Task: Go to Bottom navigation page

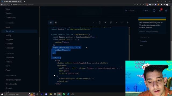Action: click(x=13, y=80)
